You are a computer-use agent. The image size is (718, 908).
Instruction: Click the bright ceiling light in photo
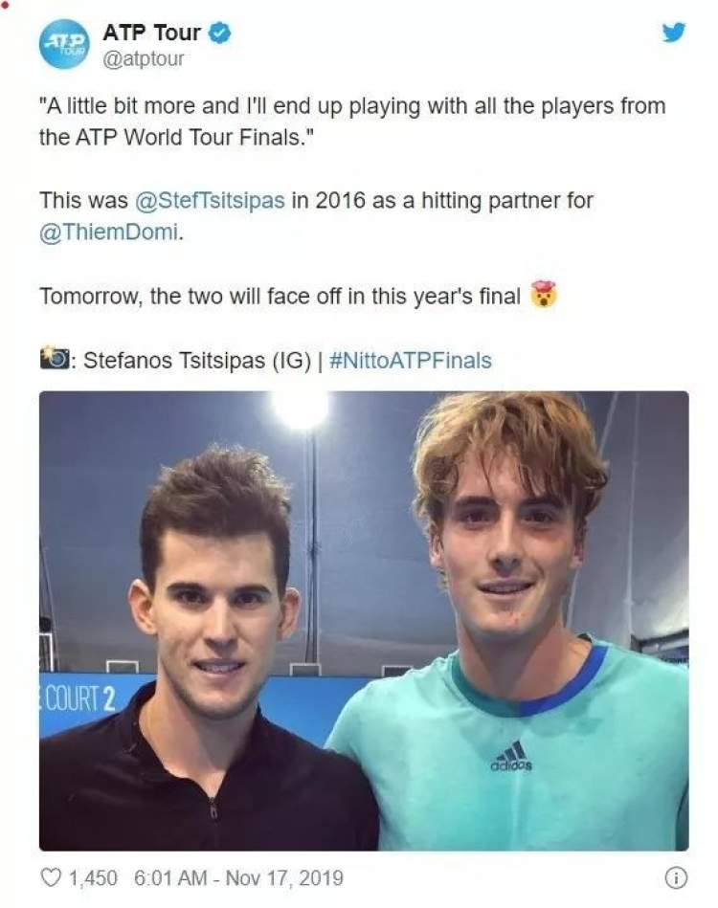click(x=300, y=407)
